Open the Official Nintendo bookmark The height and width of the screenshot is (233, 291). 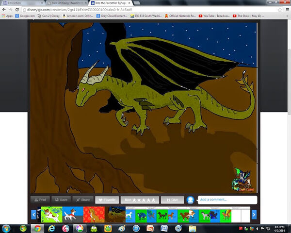(x=180, y=16)
